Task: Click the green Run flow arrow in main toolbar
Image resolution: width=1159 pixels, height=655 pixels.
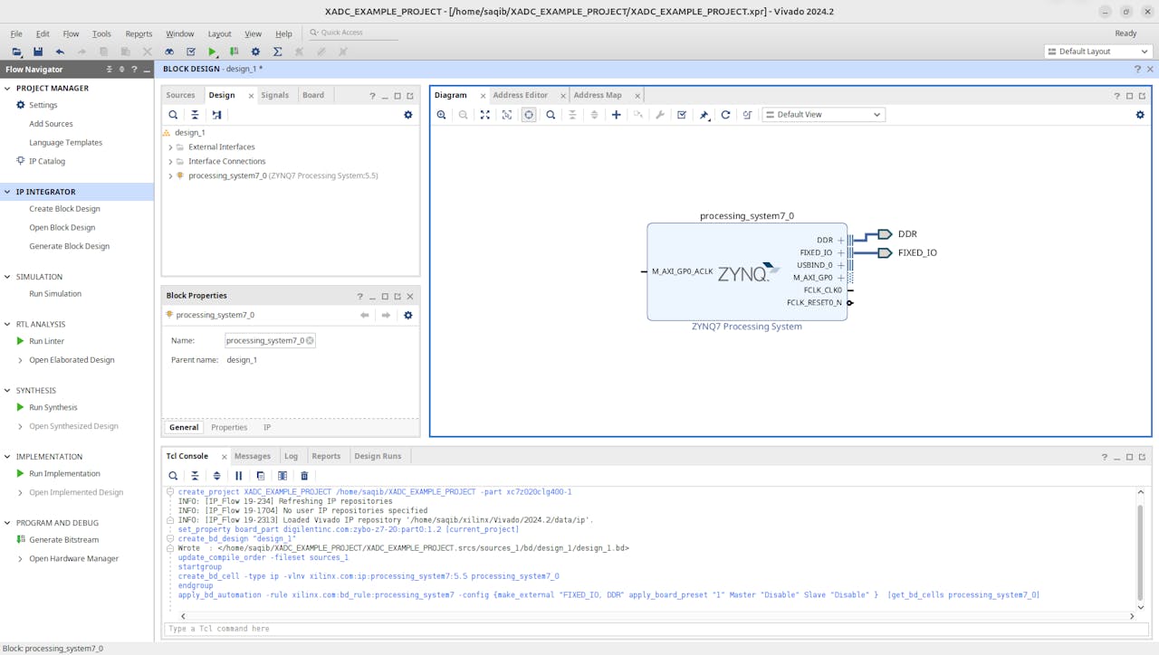Action: tap(213, 52)
